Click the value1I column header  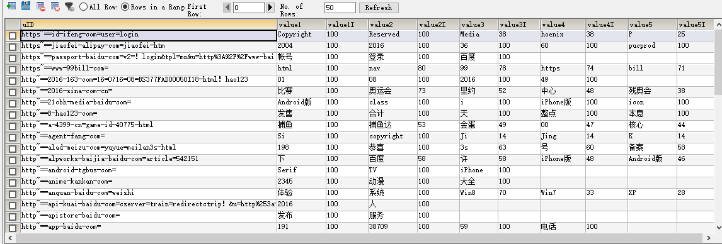pos(347,25)
